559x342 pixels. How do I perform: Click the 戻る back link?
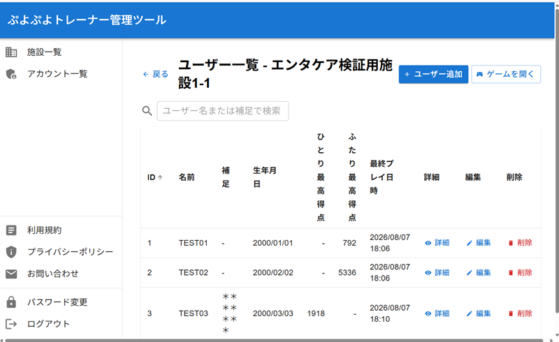pyautogui.click(x=155, y=74)
